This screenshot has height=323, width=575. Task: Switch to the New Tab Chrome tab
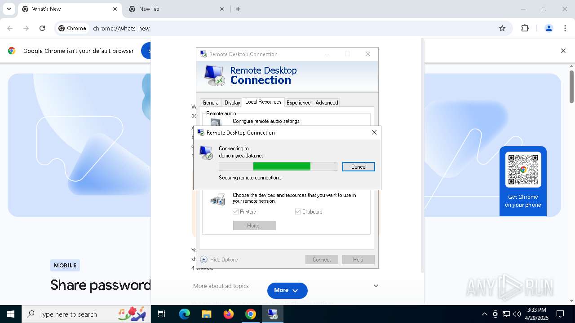coord(177,9)
